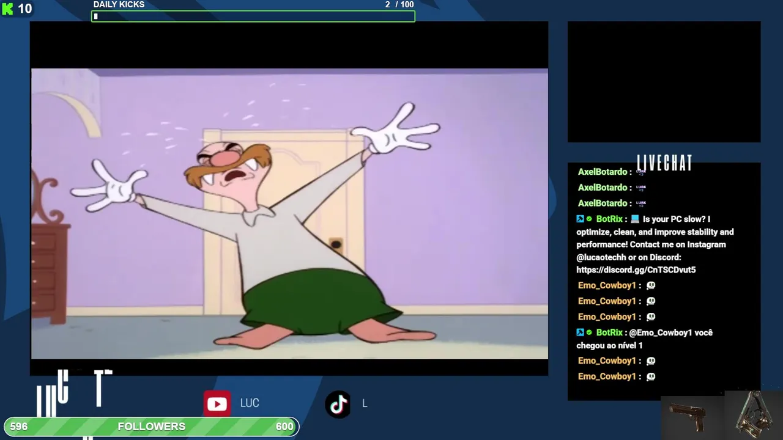Screen dimensions: 783x440
Task: Click the number 10 beside Kick logo
Action: pos(24,9)
